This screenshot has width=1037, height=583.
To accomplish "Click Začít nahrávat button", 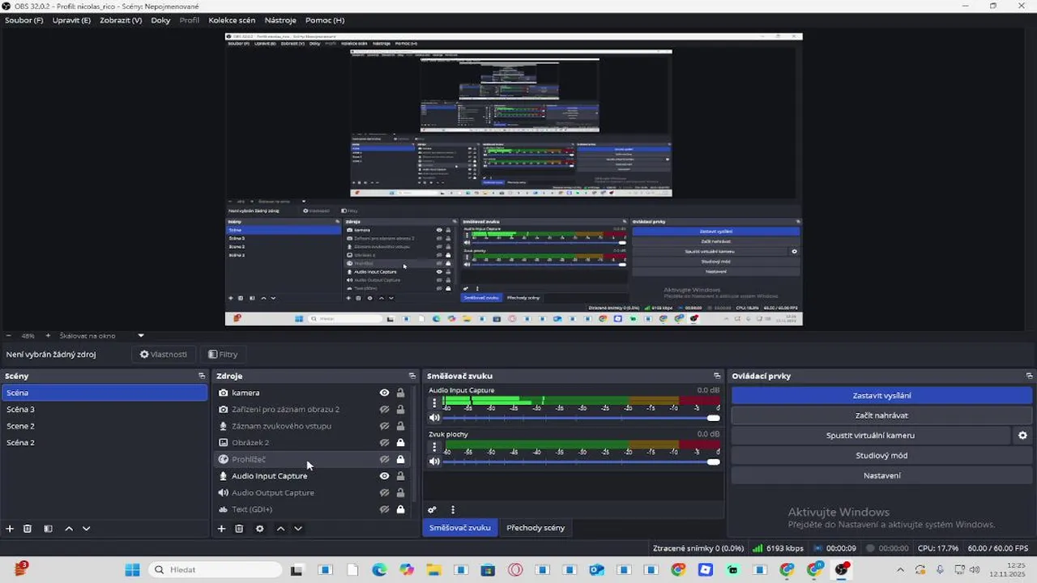I will [x=882, y=415].
